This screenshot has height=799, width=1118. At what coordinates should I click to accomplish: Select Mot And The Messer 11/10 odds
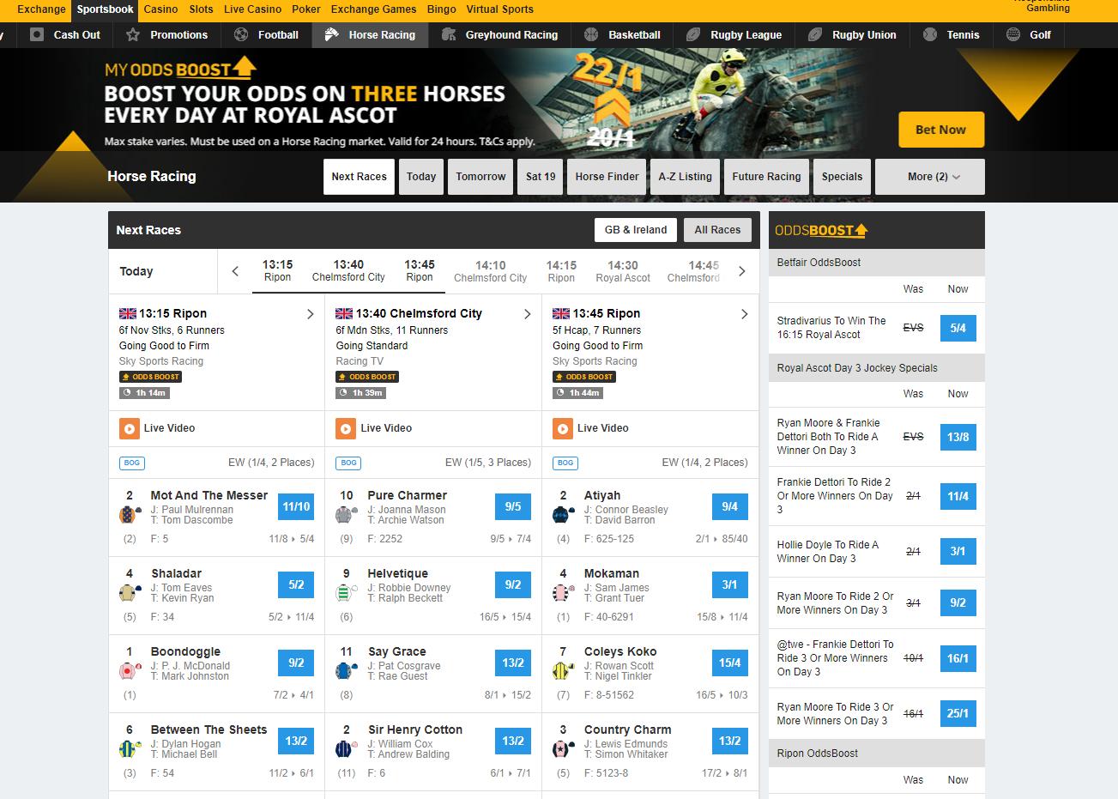[x=296, y=507]
